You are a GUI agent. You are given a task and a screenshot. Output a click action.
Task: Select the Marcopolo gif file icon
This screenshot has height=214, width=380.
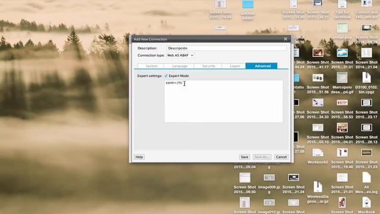pos(342,78)
